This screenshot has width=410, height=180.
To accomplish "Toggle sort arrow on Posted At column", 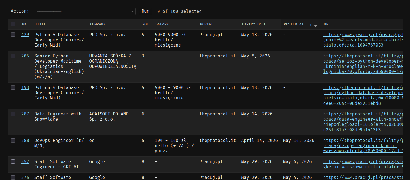I will [316, 26].
